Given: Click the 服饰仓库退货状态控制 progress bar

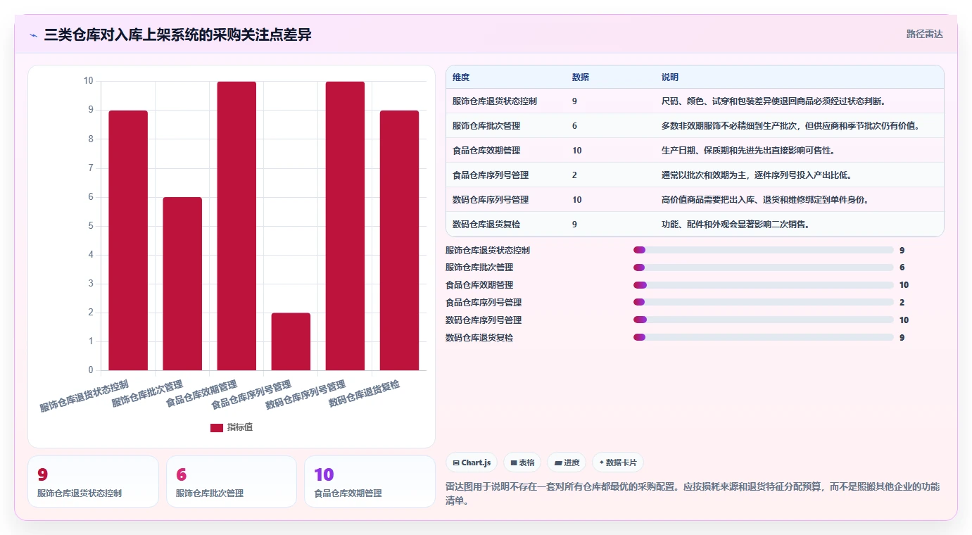Looking at the screenshot, I should (764, 250).
